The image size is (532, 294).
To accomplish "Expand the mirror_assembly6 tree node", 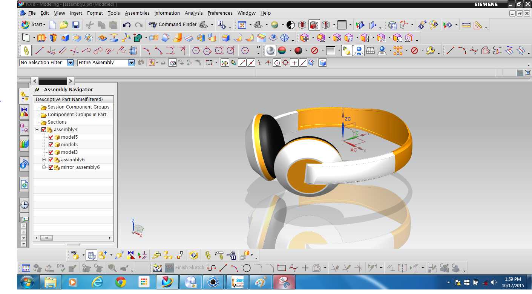I will pyautogui.click(x=44, y=167).
